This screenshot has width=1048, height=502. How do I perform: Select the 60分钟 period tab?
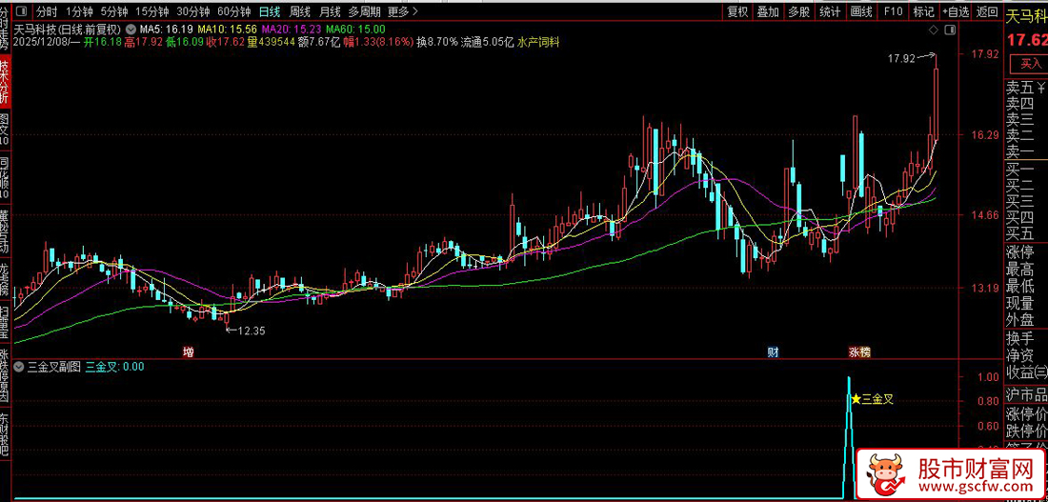(234, 11)
